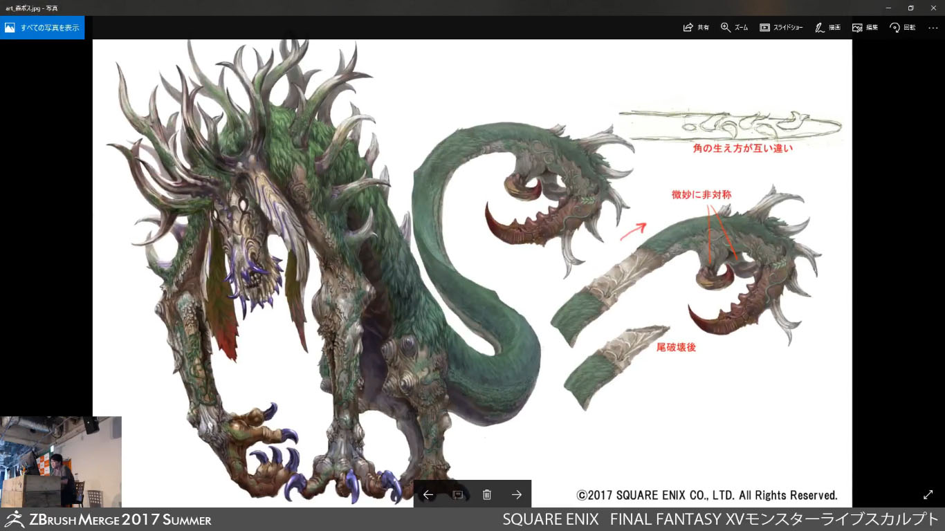This screenshot has width=945, height=531.
Task: Start the スライドショー slideshow
Action: coord(781,28)
